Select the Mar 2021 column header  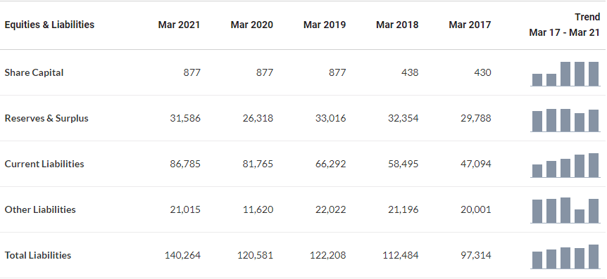tap(179, 25)
